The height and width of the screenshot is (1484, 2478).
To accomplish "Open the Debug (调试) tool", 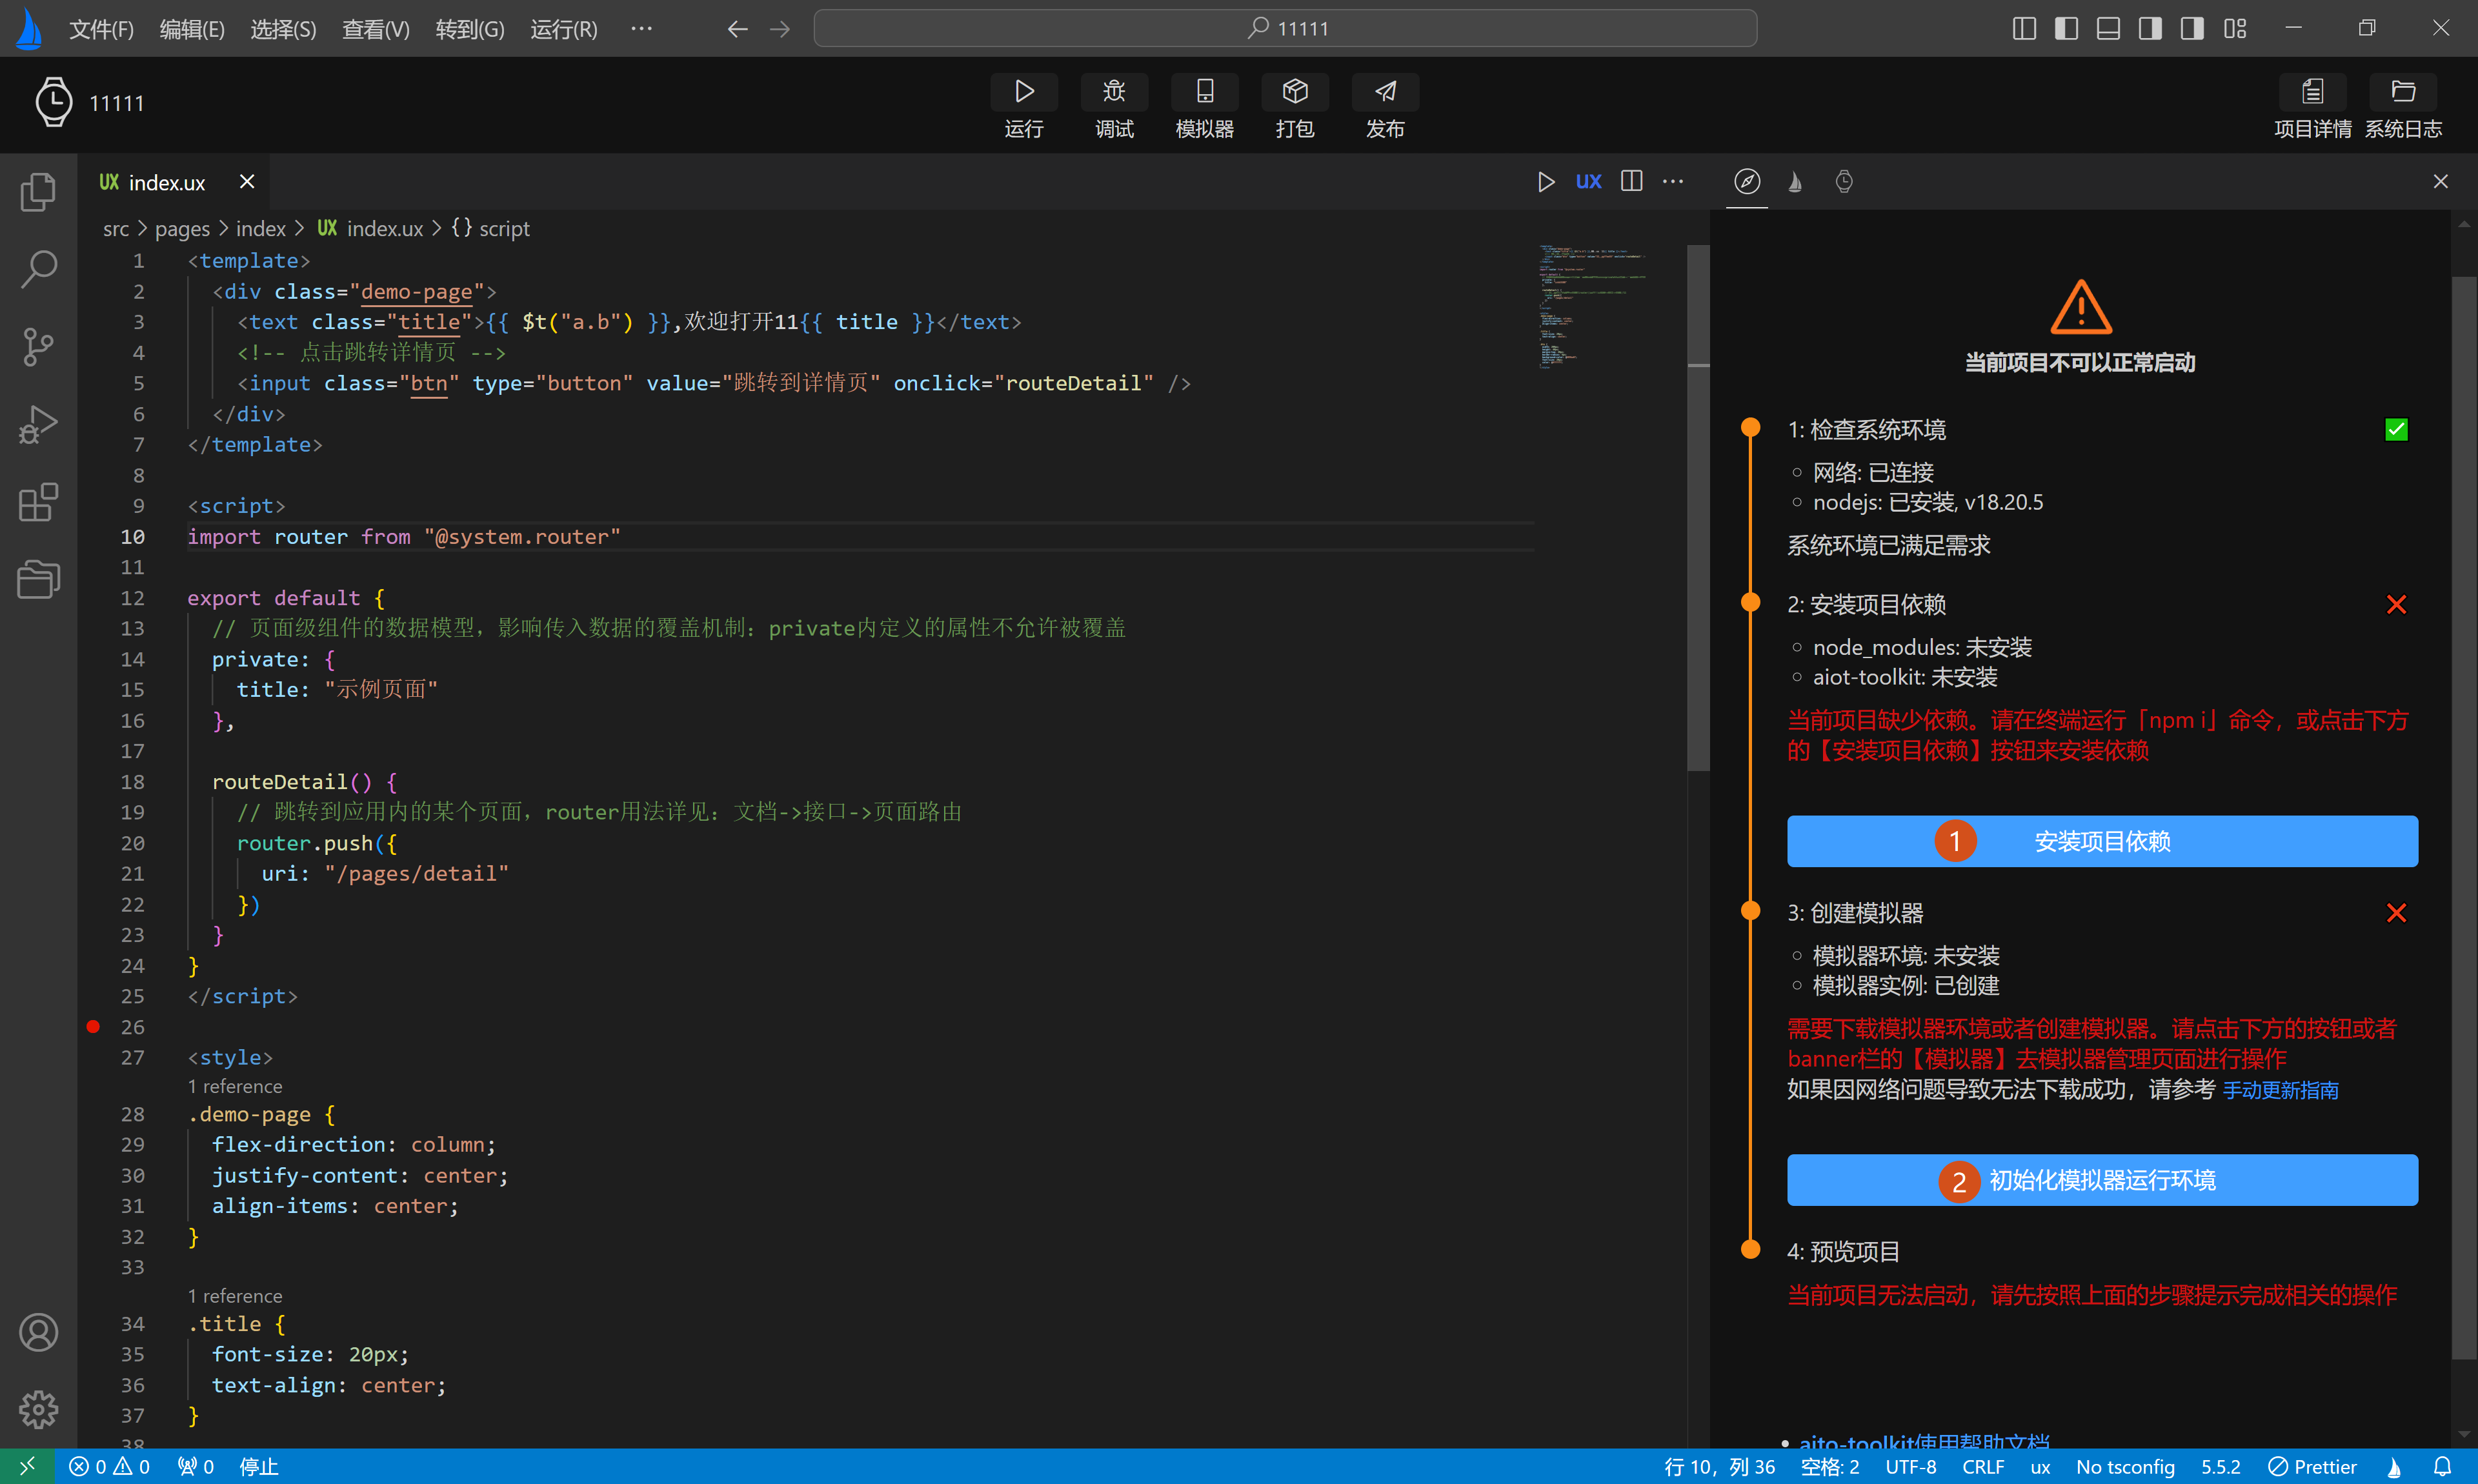I will click(1113, 92).
